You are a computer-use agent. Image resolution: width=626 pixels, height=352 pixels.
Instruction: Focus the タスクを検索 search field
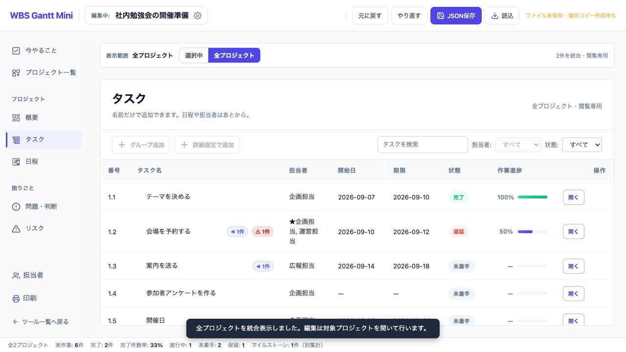click(x=423, y=145)
